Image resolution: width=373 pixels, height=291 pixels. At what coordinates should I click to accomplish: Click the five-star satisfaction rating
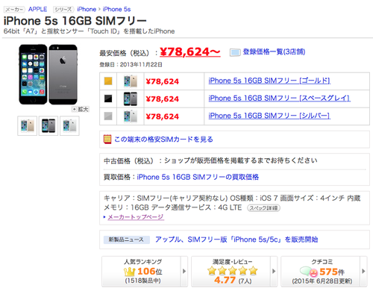pyautogui.click(x=233, y=271)
